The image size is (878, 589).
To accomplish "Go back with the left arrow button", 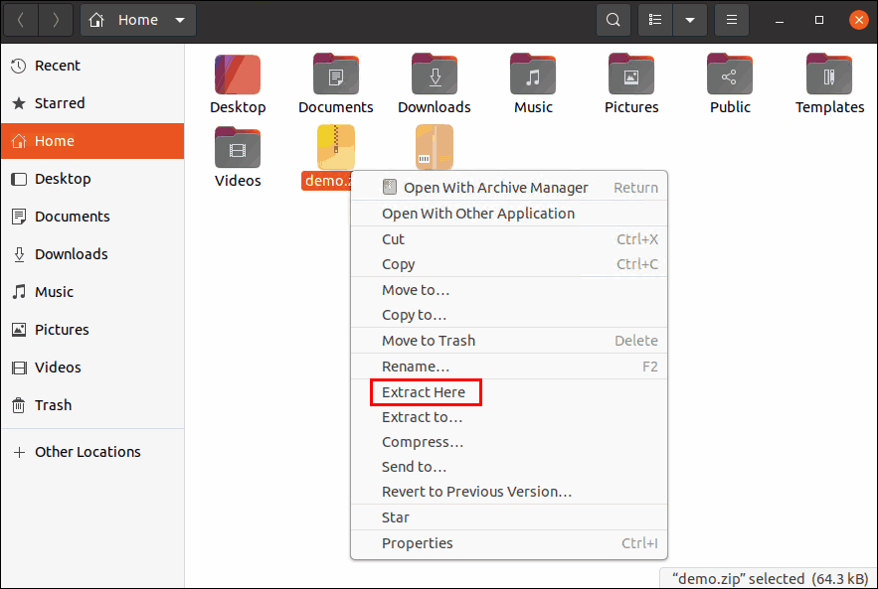I will [21, 20].
